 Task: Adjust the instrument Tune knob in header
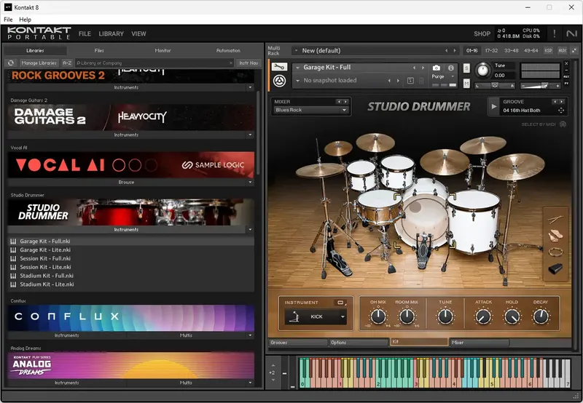(482, 70)
